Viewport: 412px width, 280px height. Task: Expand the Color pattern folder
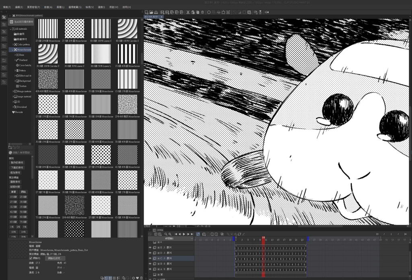[x=13, y=45]
